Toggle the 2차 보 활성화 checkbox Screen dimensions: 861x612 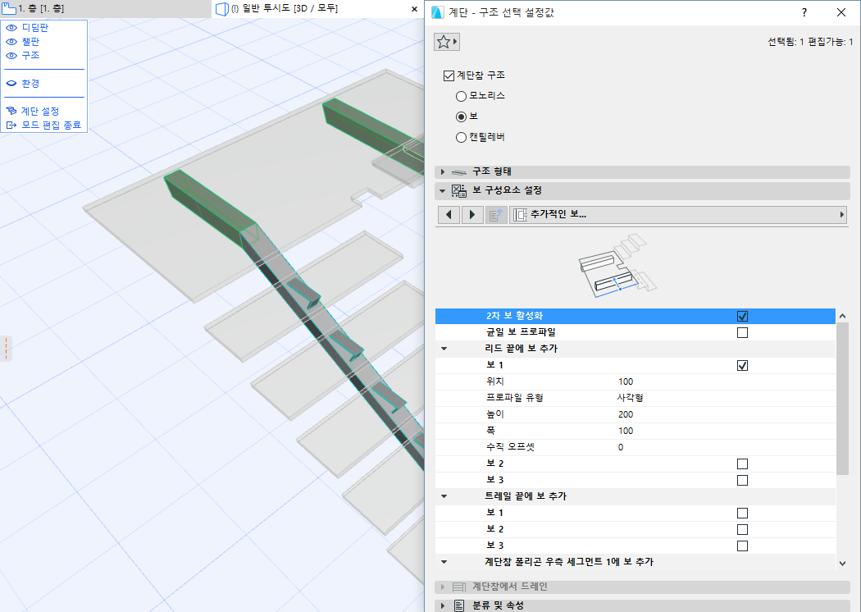click(742, 317)
